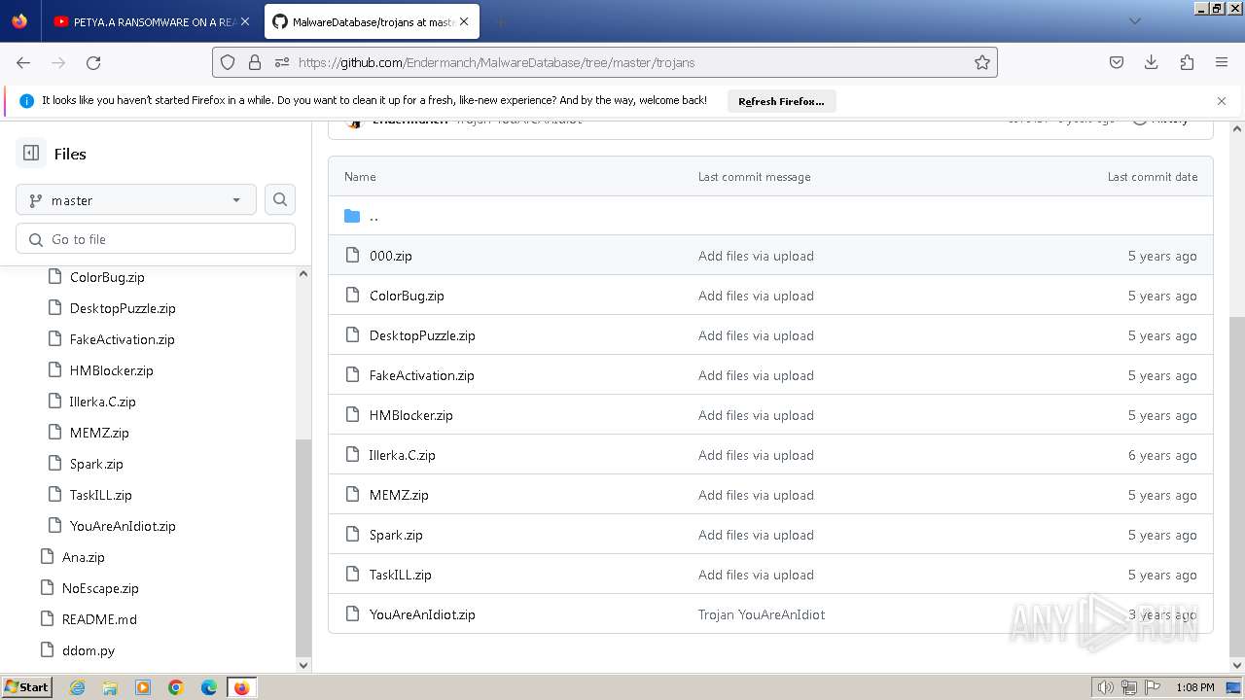1245x700 pixels.
Task: Open Firefox Extensions puzzle icon
Action: (x=1187, y=62)
